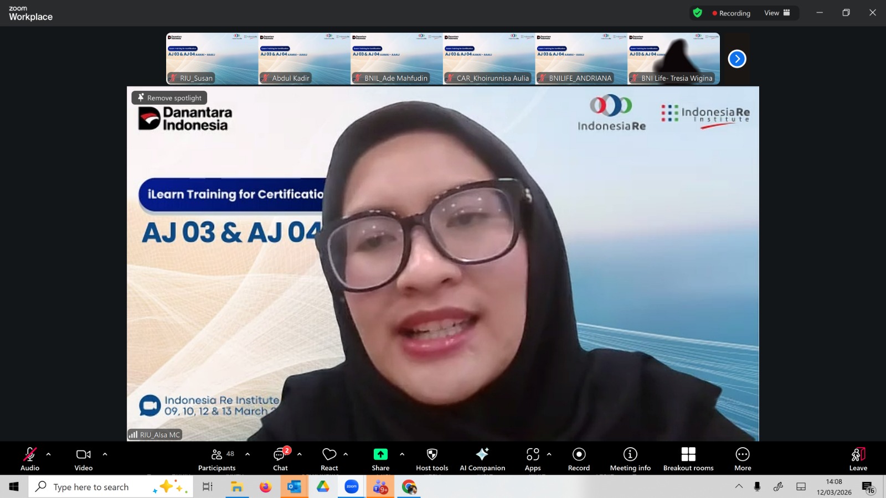Viewport: 886px width, 498px height.
Task: Expand audio settings arrow next to Audio
Action: pos(49,454)
